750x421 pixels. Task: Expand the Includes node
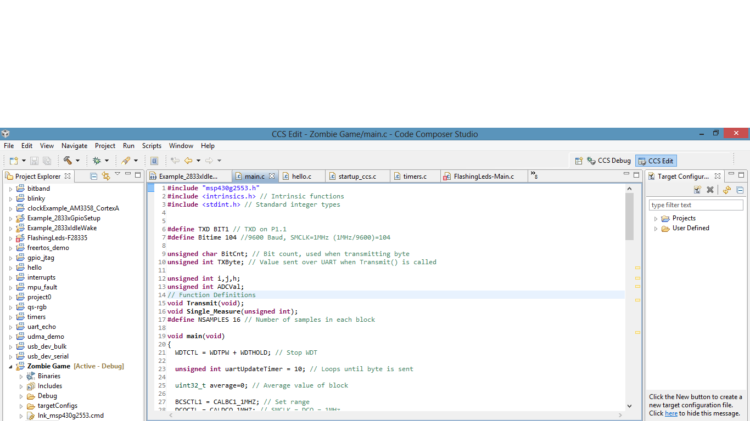[21, 386]
